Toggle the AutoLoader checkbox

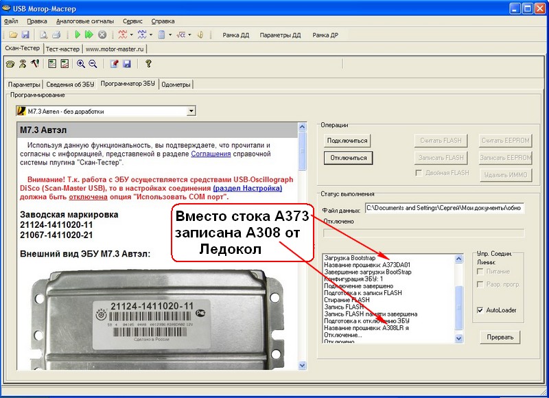click(x=479, y=310)
